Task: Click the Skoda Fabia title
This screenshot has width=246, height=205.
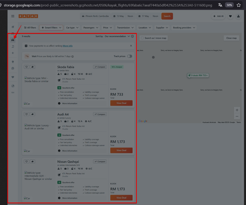Action: pos(65,67)
